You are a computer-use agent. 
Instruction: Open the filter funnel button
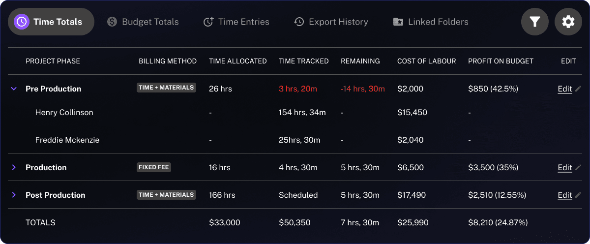(x=535, y=22)
